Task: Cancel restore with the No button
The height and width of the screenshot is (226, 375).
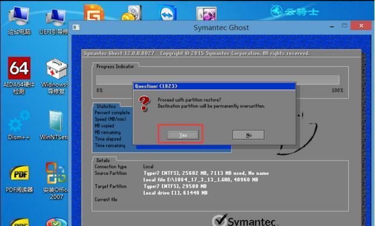Action: click(248, 135)
